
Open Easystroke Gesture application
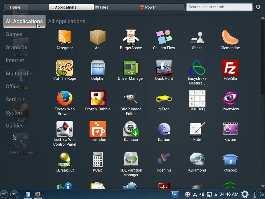(197, 73)
